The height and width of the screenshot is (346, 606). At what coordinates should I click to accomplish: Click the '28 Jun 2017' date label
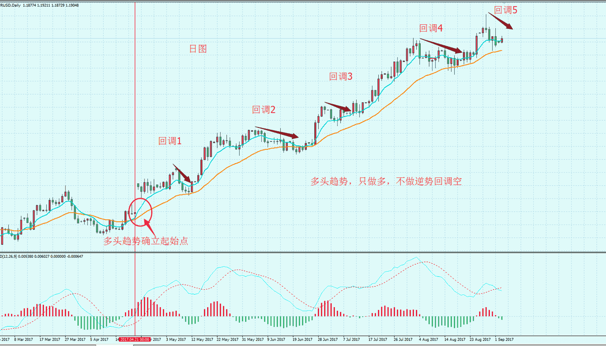click(328, 340)
